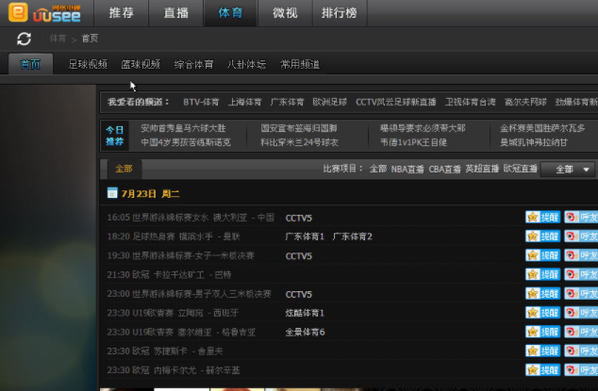Switch to 综合体育 sub tab
598x391 pixels.
[193, 64]
